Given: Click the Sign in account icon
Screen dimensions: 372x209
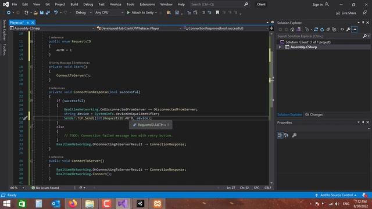Looking at the screenshot, I should (327, 5).
